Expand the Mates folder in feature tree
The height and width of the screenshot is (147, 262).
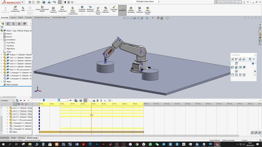[x=2, y=82]
